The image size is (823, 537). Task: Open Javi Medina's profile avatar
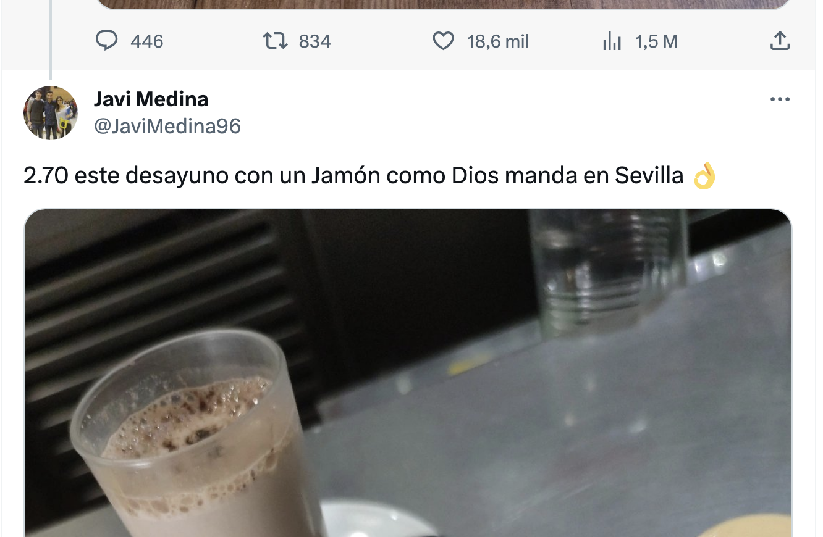coord(51,112)
